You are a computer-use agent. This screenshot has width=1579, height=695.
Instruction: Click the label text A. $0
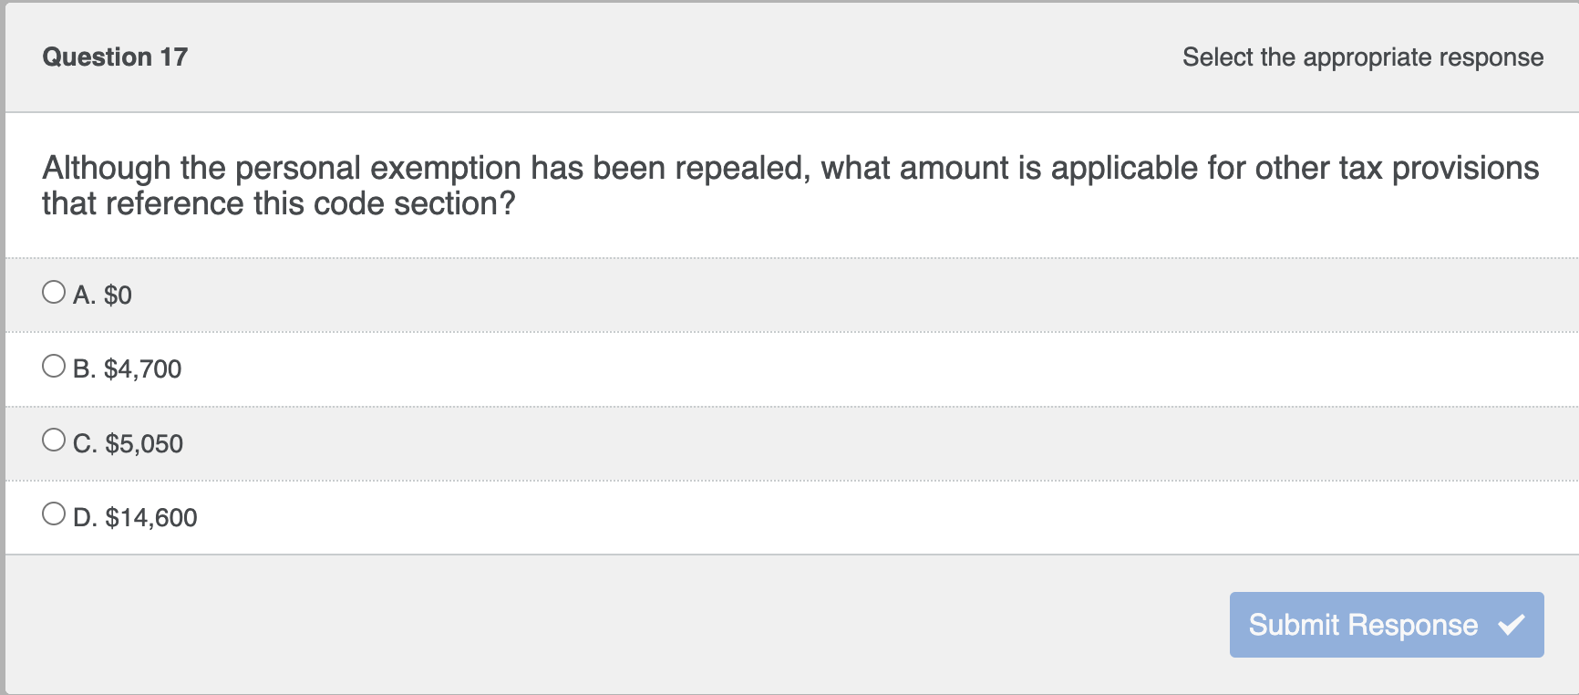102,295
